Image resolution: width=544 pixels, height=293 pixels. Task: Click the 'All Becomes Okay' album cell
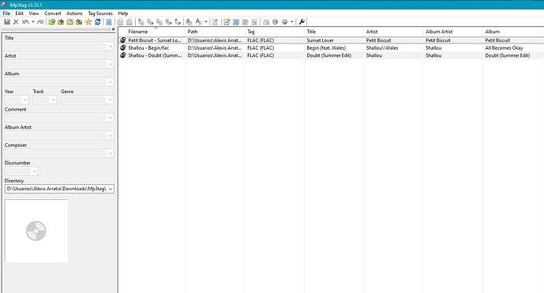pos(504,48)
